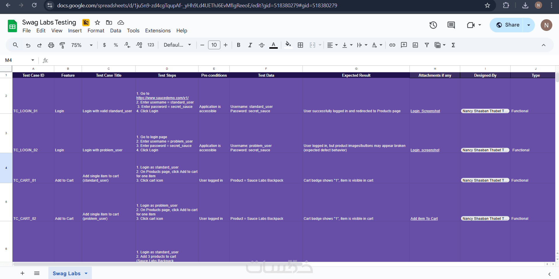Decrease decimal places

coord(127,45)
